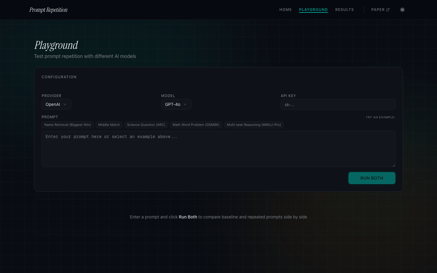Toggle the light/dark theme sun icon
The height and width of the screenshot is (273, 437).
(x=402, y=10)
